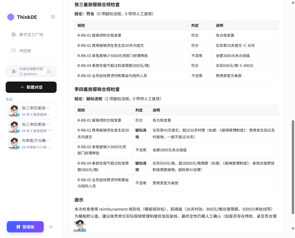This screenshot has width=295, height=238.
Task: Click 张三 conclusion text 结论：符合
Action: tap(84, 14)
